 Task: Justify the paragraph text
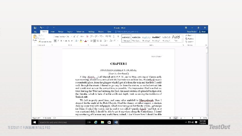pyautogui.click(x=101, y=41)
